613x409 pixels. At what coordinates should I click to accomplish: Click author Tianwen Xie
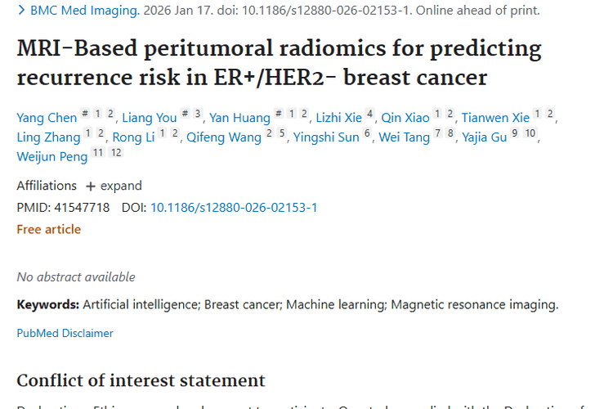tap(495, 118)
